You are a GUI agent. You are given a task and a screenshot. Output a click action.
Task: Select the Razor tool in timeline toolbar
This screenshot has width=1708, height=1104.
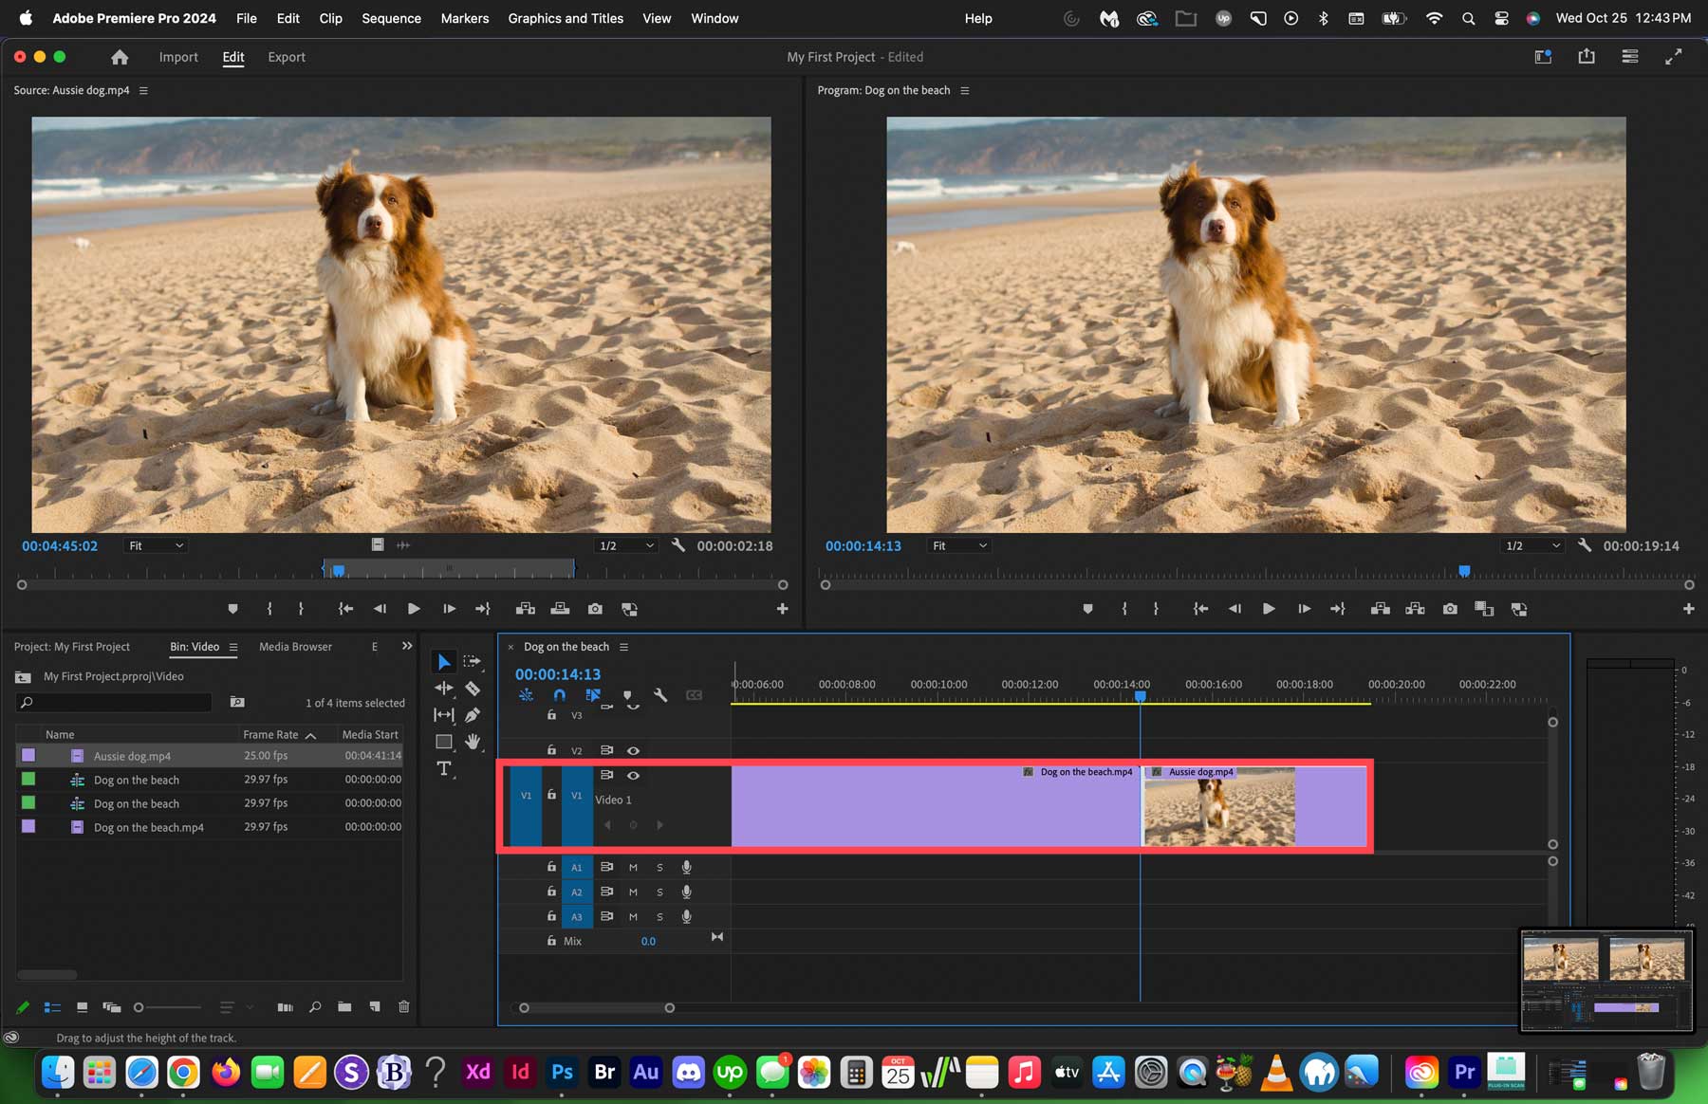point(472,688)
